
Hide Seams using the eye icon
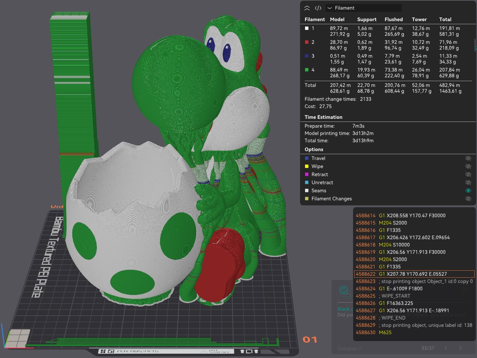pos(468,191)
